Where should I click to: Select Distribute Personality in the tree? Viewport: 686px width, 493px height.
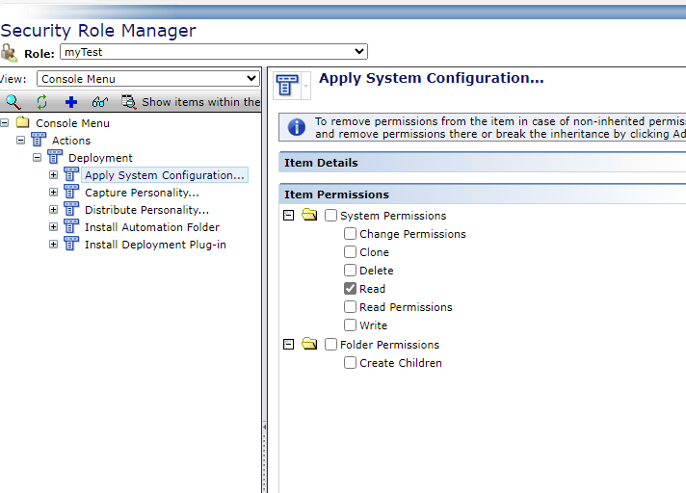[x=146, y=210]
